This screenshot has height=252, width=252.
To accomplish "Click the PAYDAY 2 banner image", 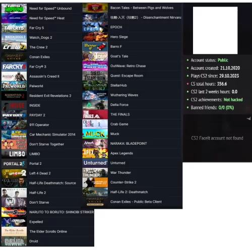I will [14, 115].
